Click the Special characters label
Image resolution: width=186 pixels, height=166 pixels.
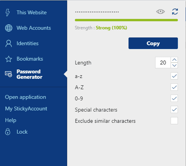tap(96, 110)
